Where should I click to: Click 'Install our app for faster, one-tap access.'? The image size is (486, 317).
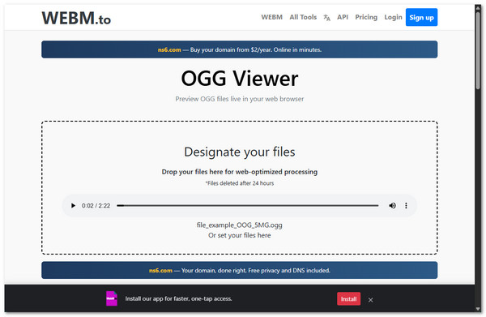[178, 298]
